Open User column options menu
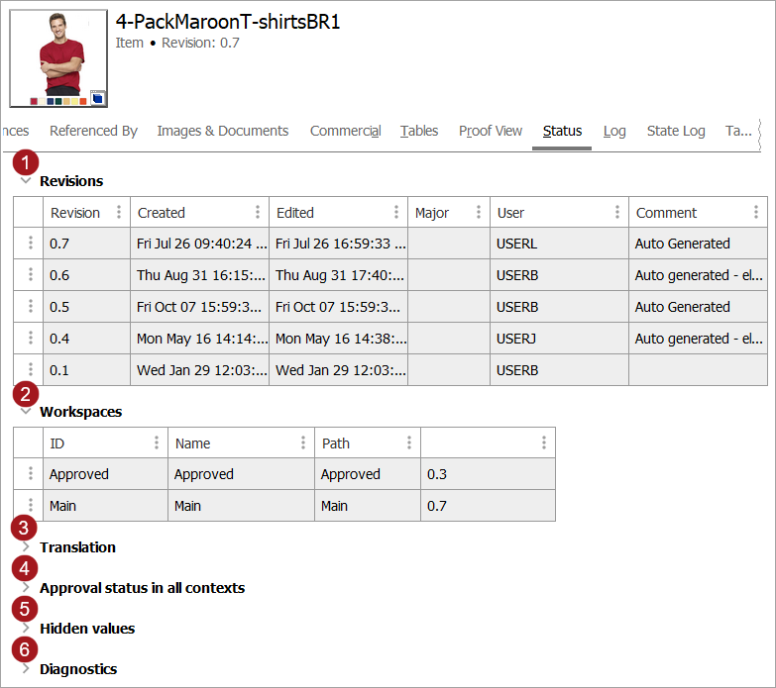The image size is (776, 688). pyautogui.click(x=616, y=212)
